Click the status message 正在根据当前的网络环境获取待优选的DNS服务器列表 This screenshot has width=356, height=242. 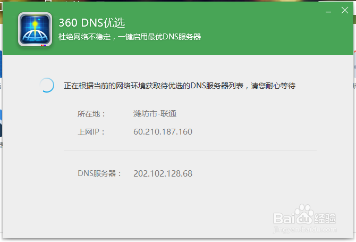click(x=154, y=86)
